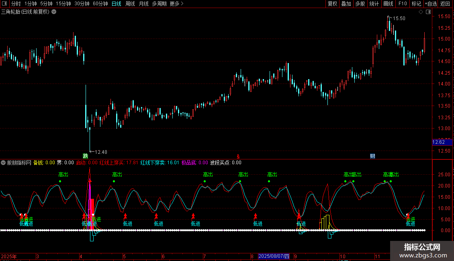Click the 15.50 high price label
The width and height of the screenshot is (454, 261).
[x=399, y=18]
